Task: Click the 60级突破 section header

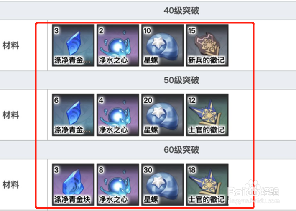Action: tap(181, 150)
